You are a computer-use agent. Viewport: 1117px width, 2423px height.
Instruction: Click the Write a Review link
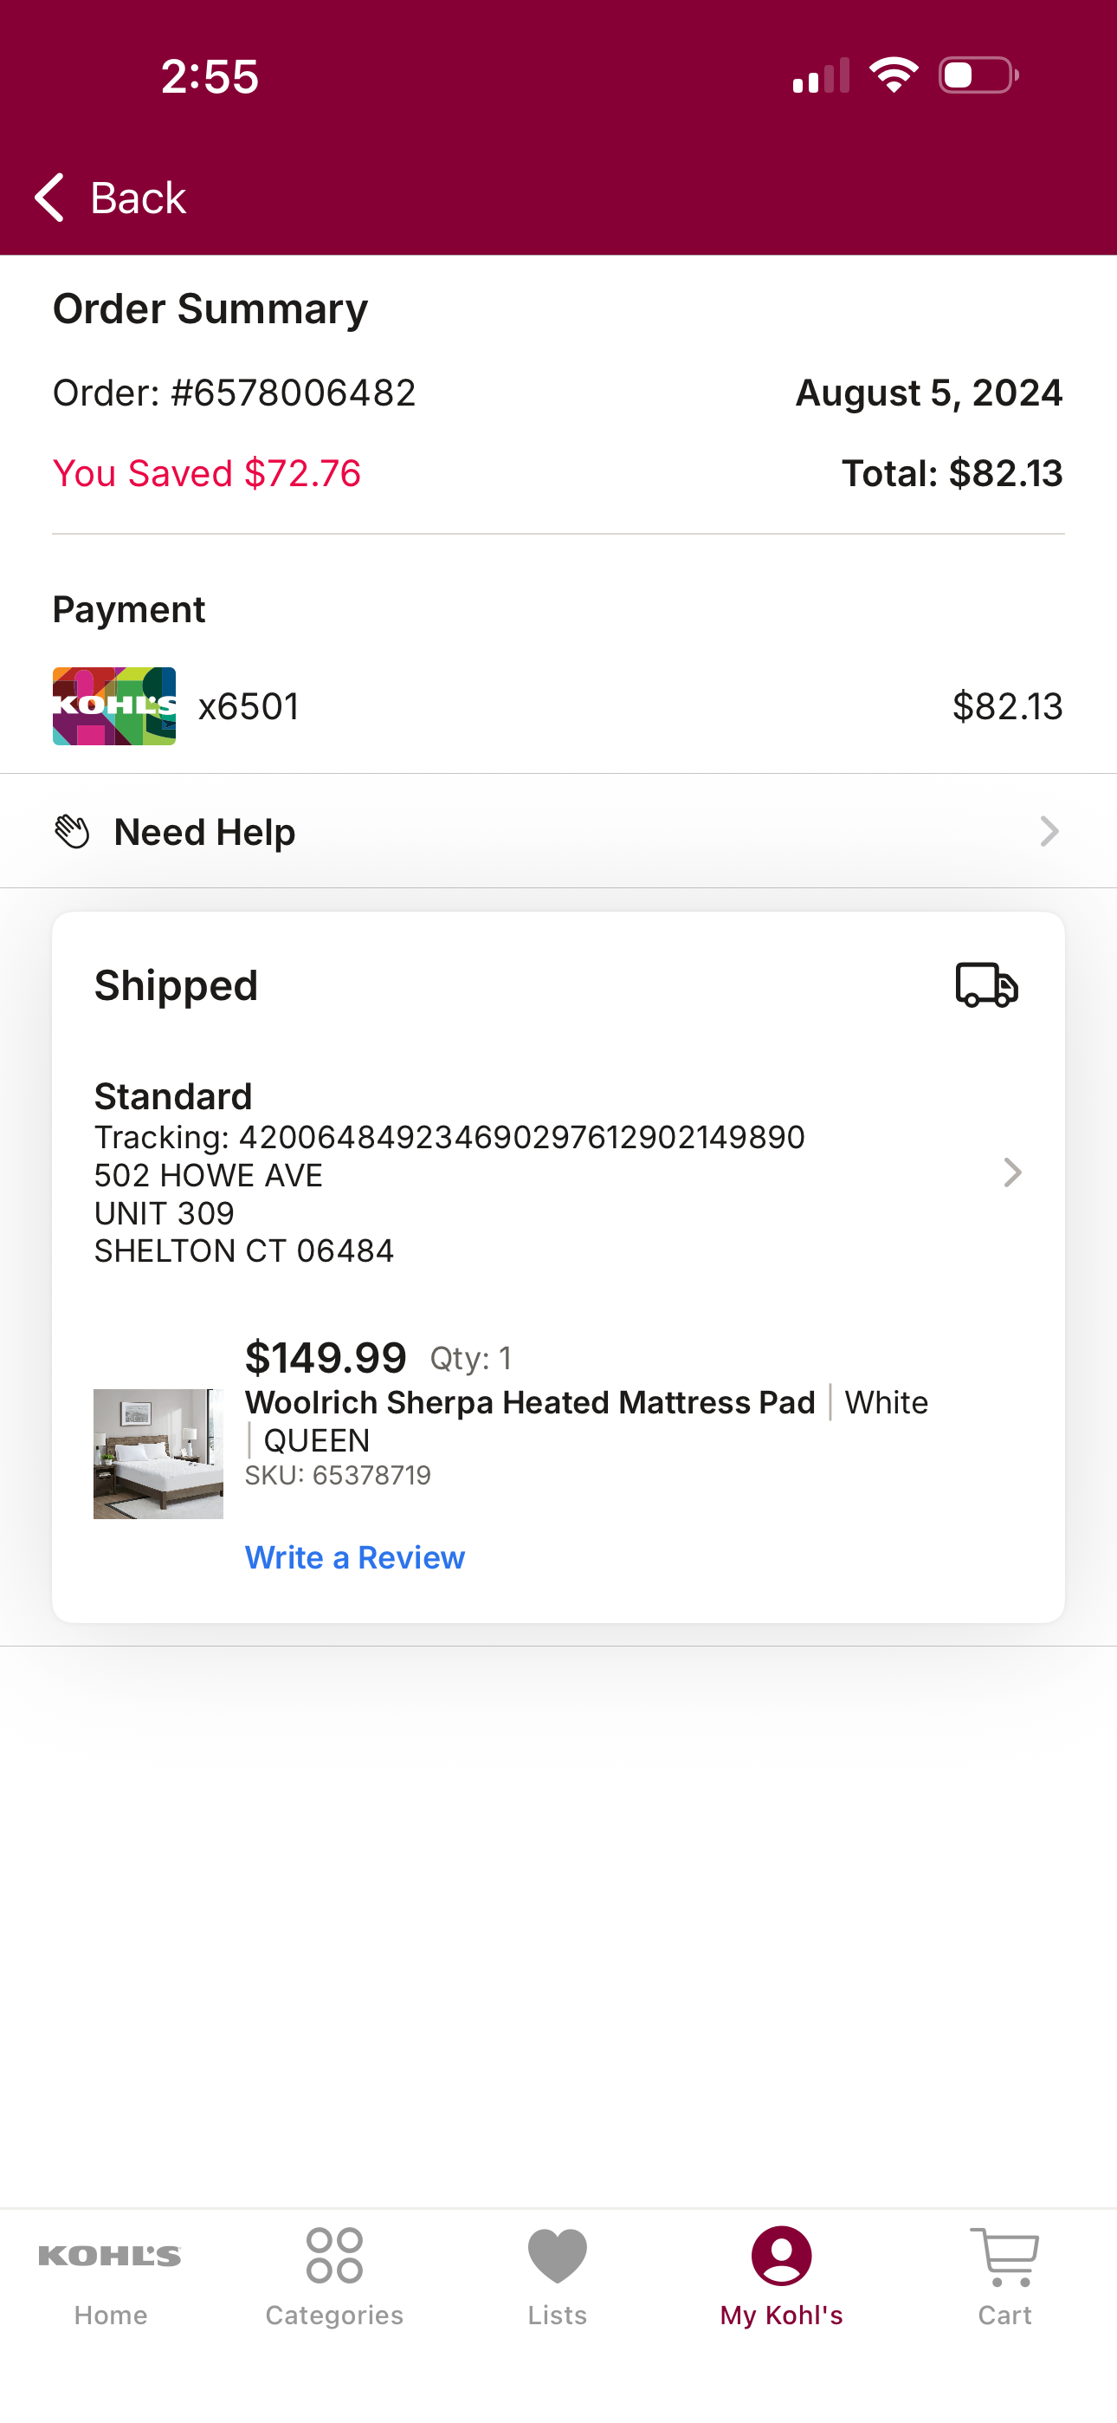tap(354, 1557)
